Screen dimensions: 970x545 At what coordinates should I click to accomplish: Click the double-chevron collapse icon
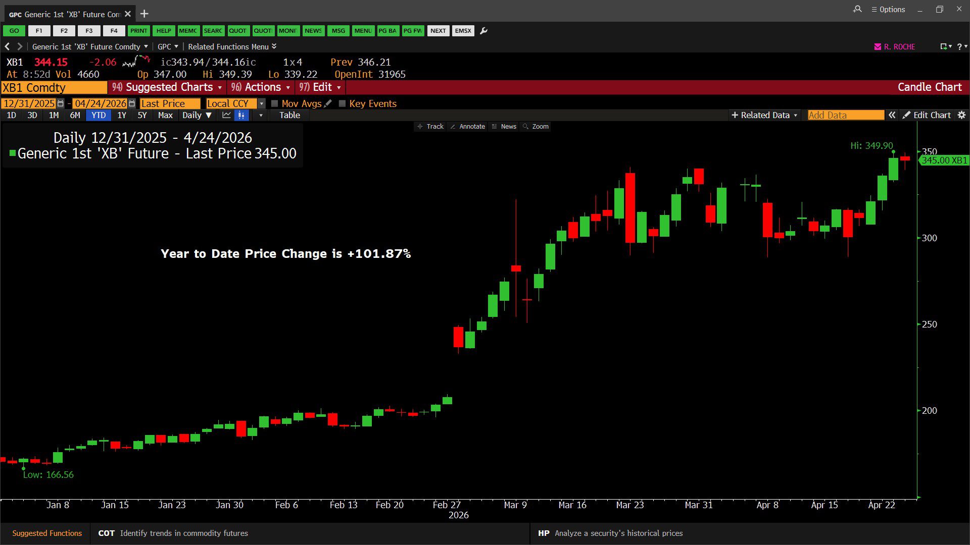[x=892, y=115]
